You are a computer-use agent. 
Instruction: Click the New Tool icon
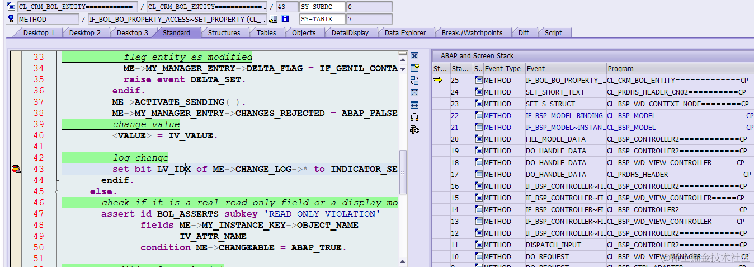tap(414, 68)
